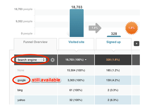Select the None row label
This screenshot has width=149, height=110.
point(21,70)
